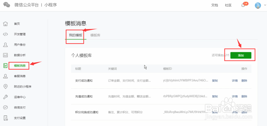The image size is (267, 126).
Task: Open 支付设置 page
Action: coord(20,118)
